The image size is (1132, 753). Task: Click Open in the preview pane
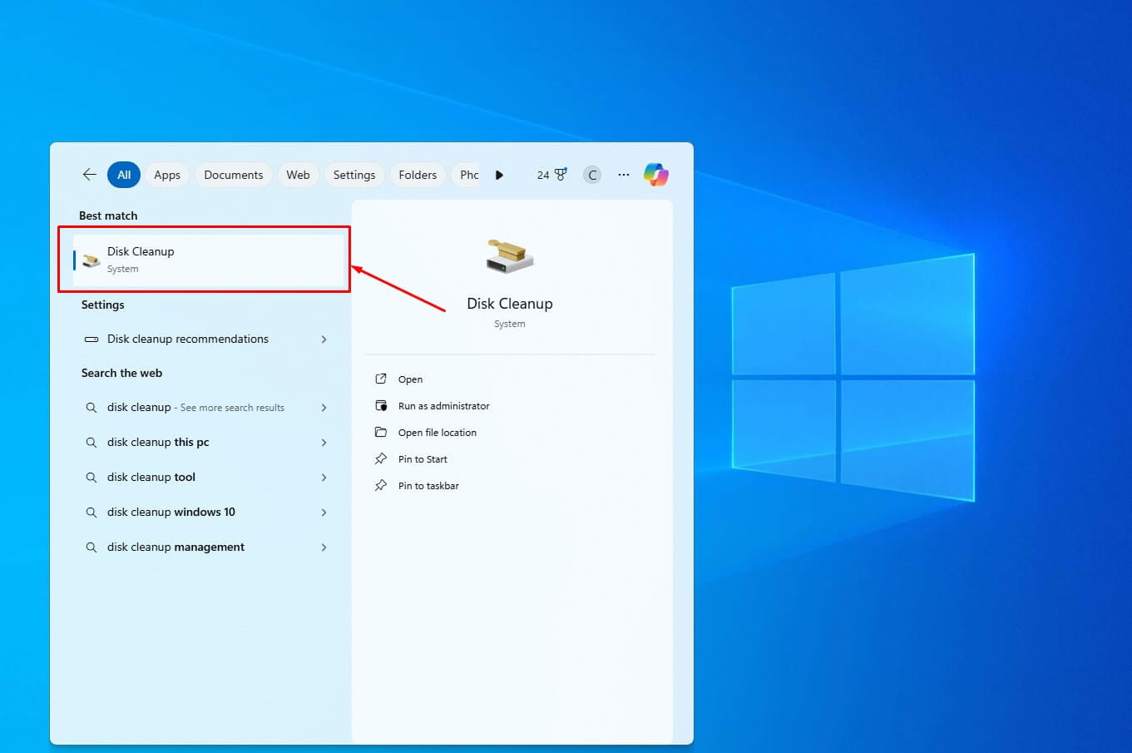click(x=410, y=379)
